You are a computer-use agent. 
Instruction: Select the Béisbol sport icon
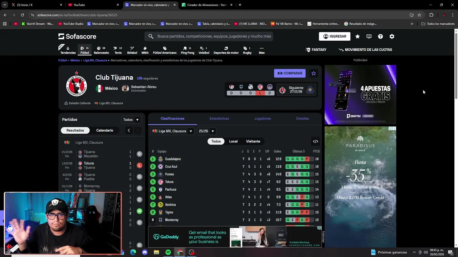(132, 50)
